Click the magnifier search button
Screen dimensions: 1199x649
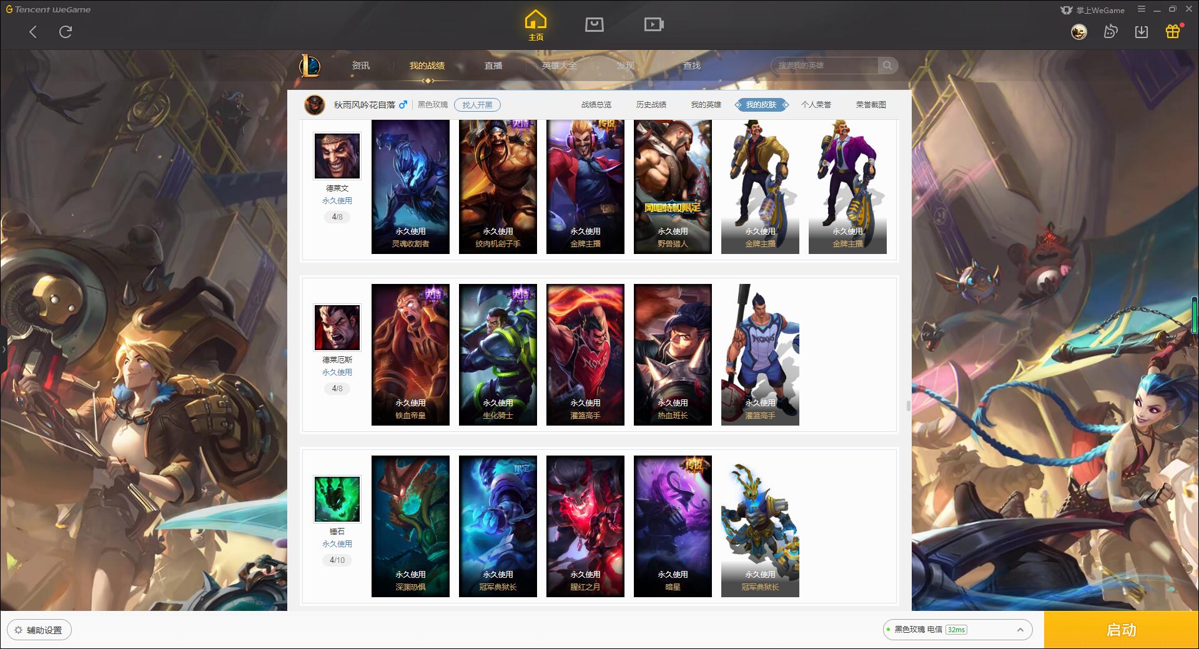887,66
